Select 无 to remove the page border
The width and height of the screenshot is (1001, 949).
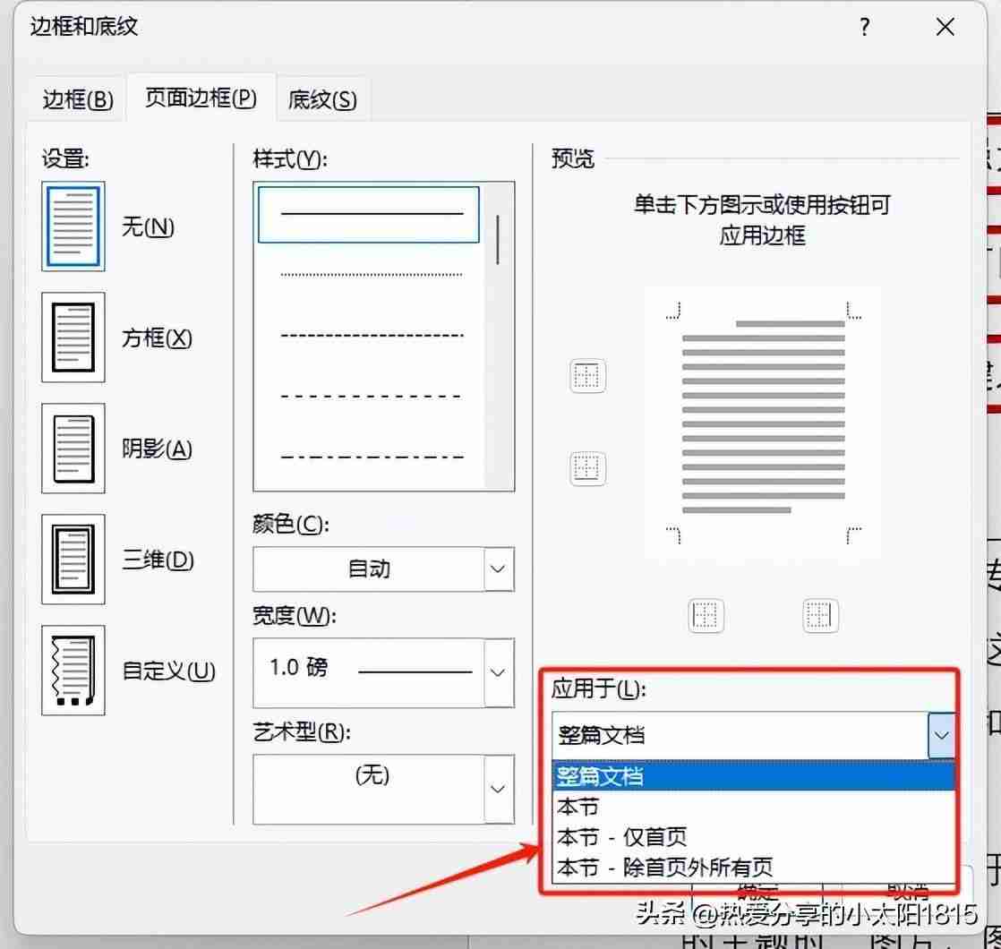pyautogui.click(x=73, y=227)
